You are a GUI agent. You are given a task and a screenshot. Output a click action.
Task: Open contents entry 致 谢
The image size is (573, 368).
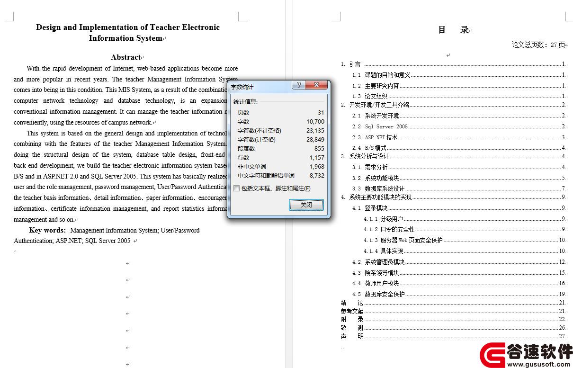click(x=453, y=328)
